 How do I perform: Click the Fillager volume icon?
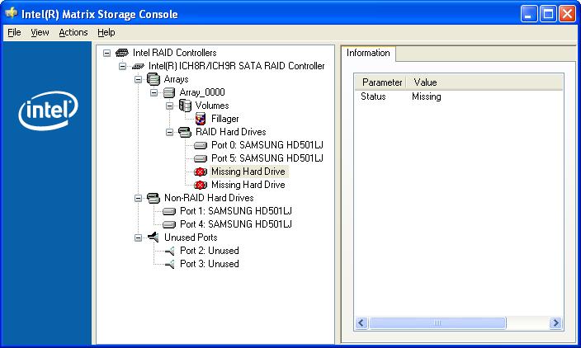click(201, 119)
